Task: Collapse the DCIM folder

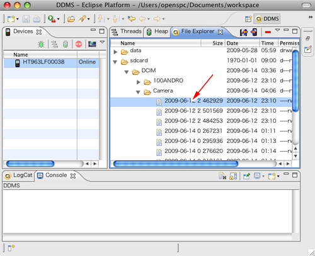Action: (x=127, y=72)
